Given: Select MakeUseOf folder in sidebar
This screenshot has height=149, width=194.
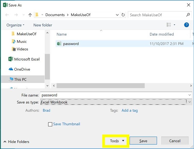Looking at the screenshot, I should [24, 34].
